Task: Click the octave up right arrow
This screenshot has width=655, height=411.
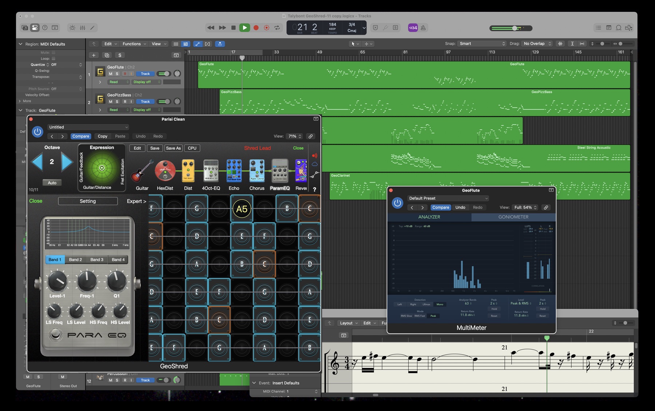Action: point(67,162)
